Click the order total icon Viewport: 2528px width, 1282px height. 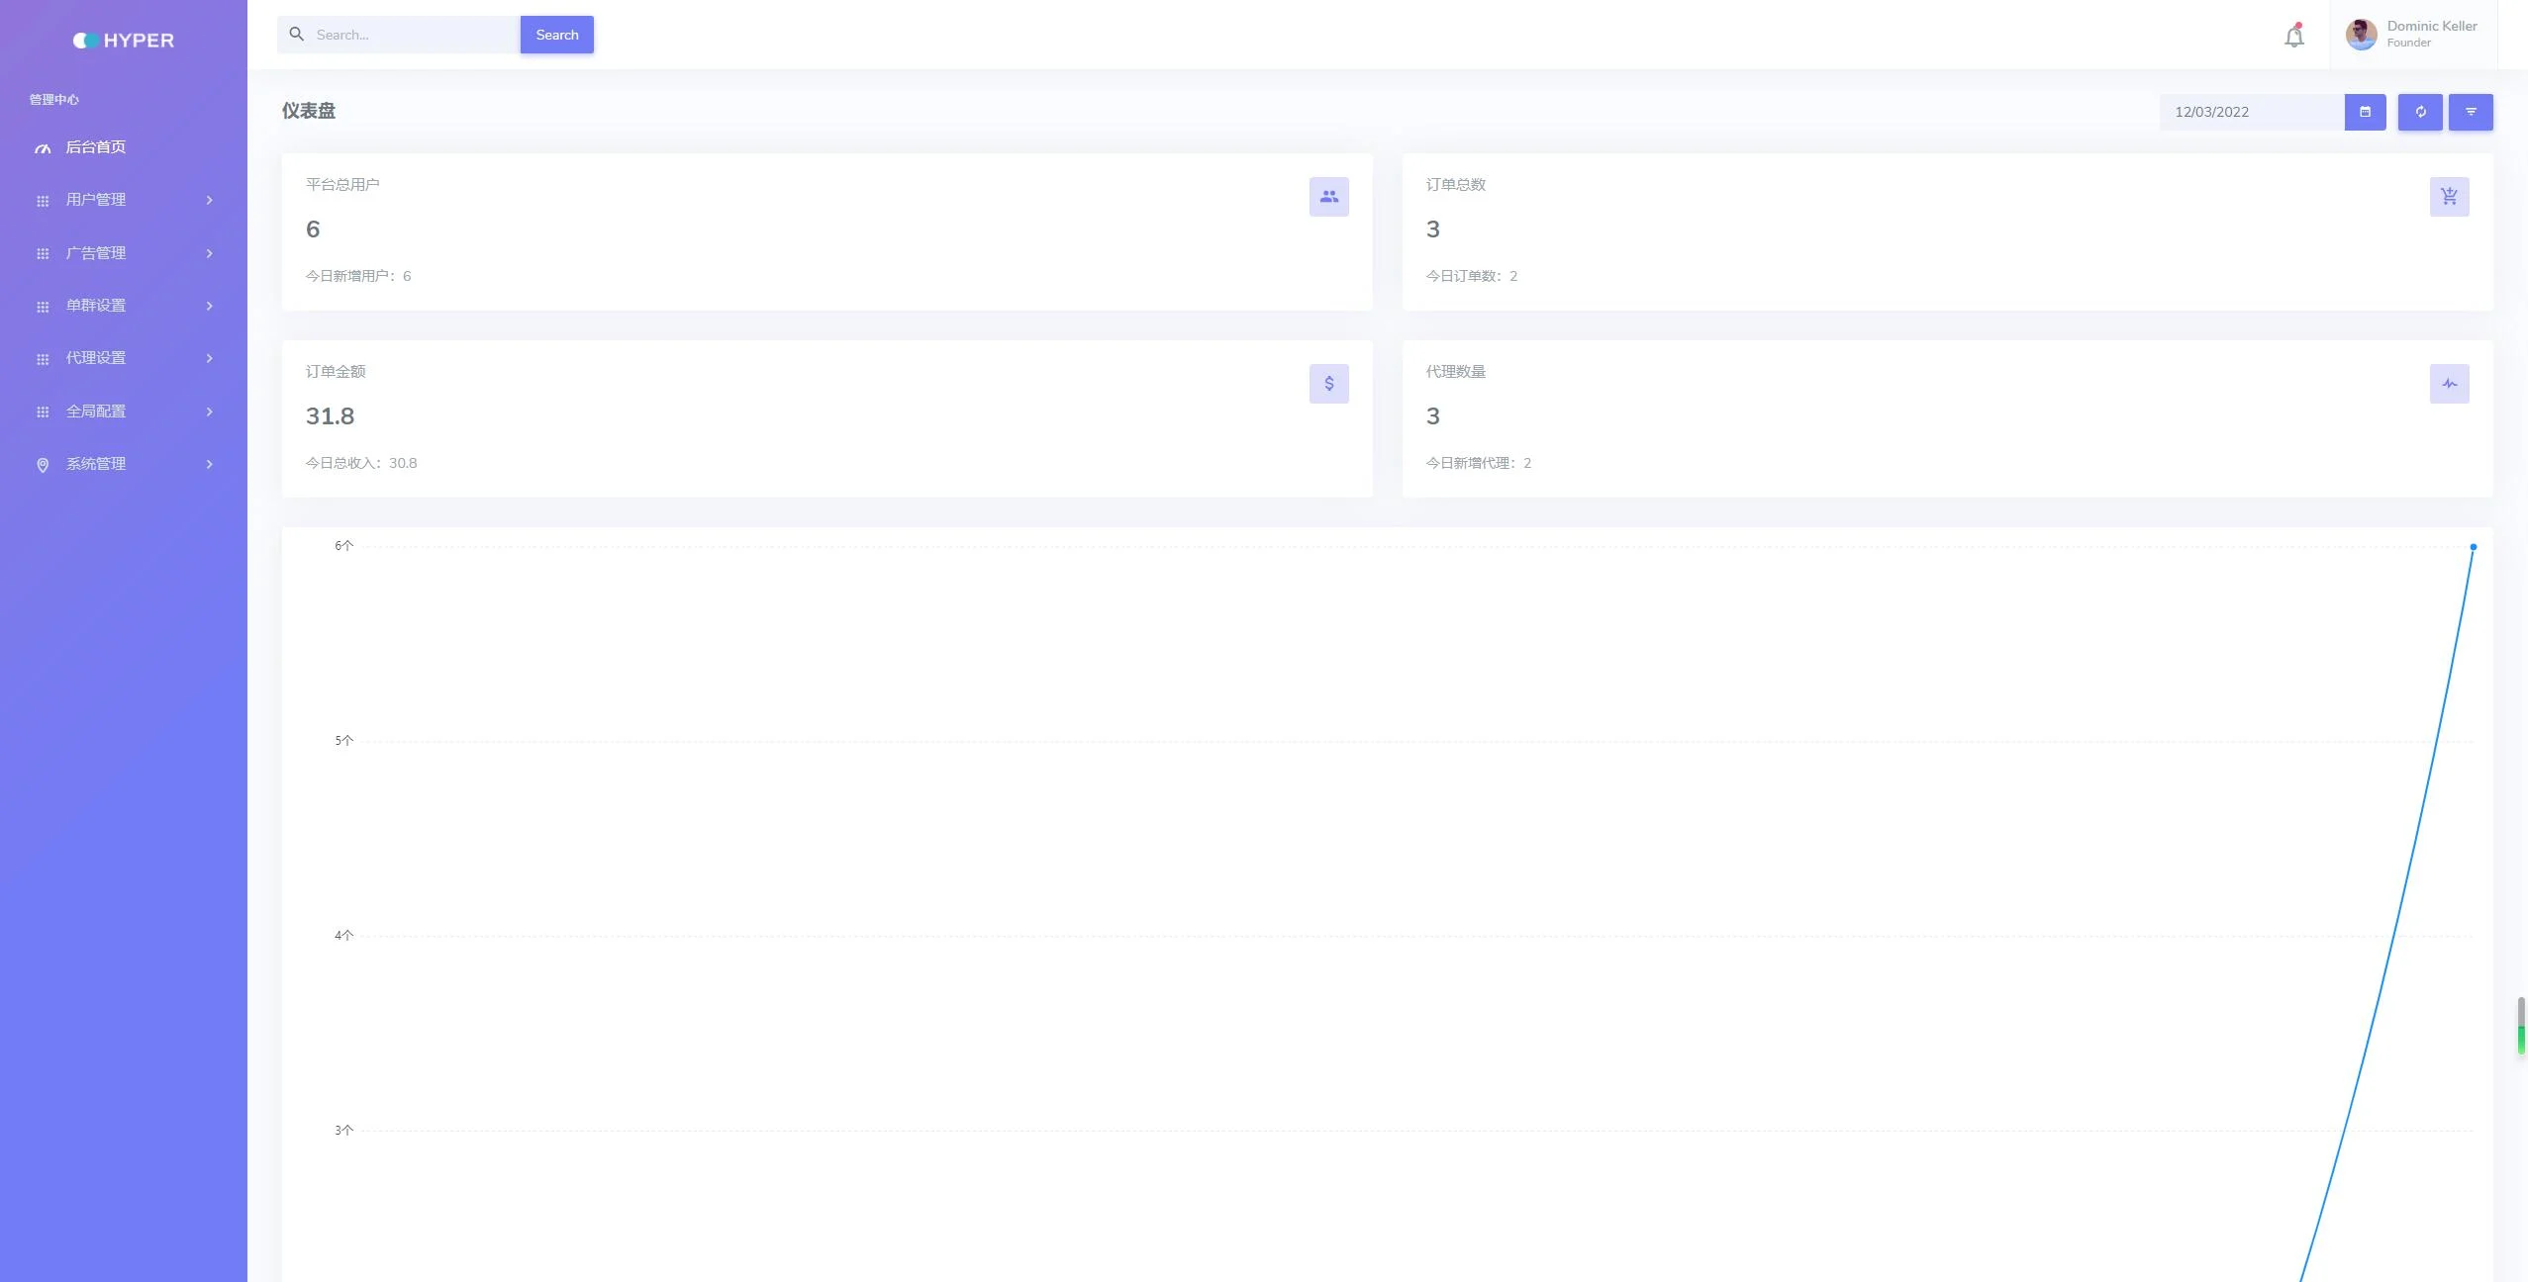[x=2450, y=196]
